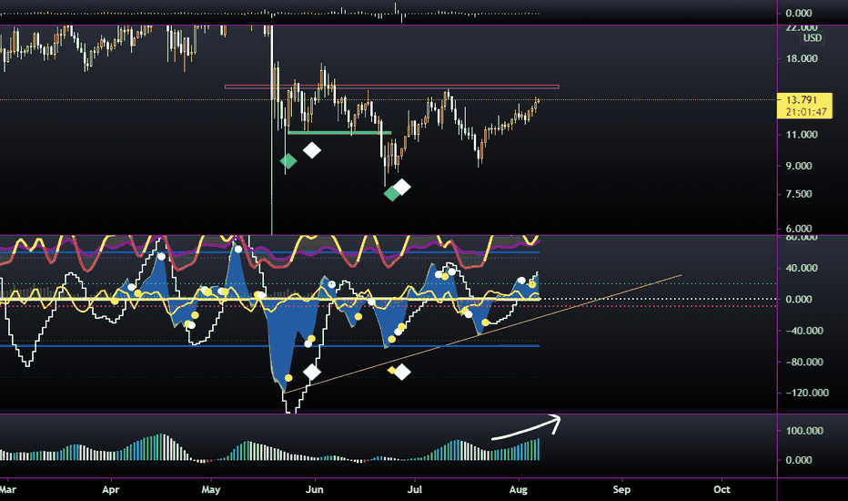Screen dimensions: 848x501
Task: Click the Aug label on the time axis
Action: pyautogui.click(x=518, y=490)
